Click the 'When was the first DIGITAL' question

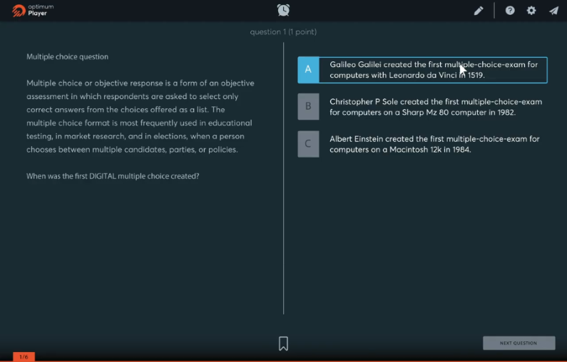(113, 176)
